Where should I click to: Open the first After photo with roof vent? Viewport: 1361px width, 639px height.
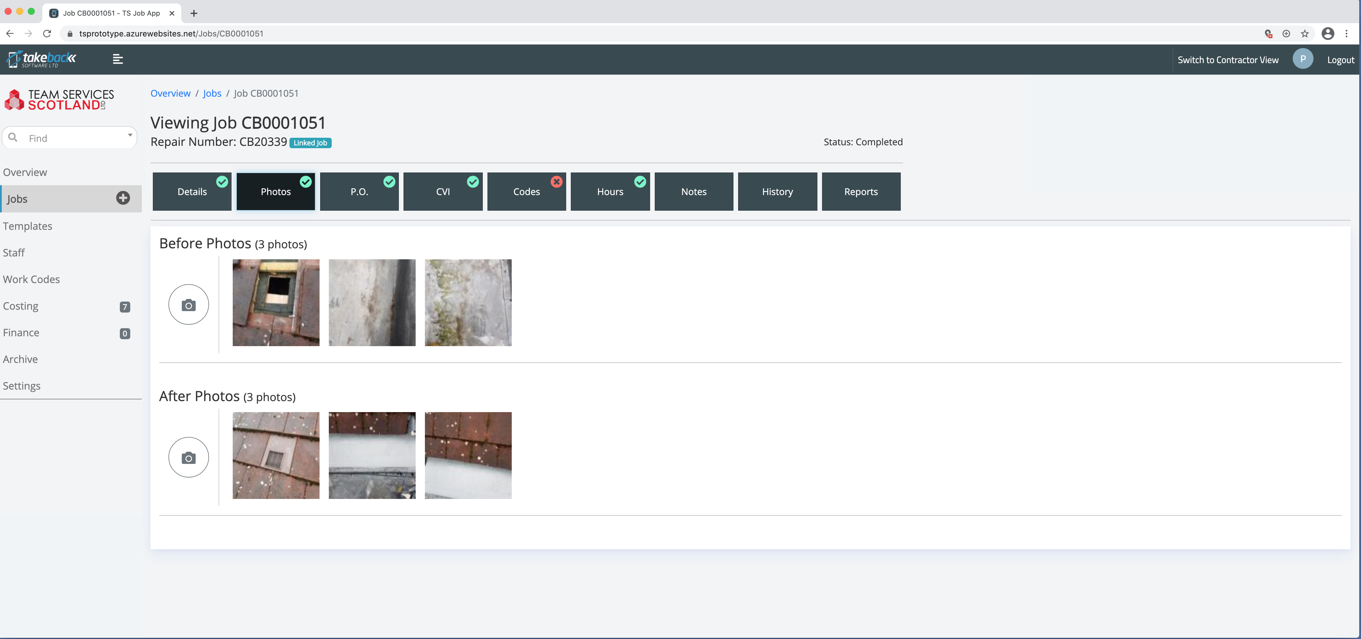point(276,455)
